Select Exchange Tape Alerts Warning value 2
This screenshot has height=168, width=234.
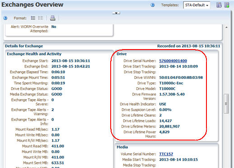pos(52,109)
